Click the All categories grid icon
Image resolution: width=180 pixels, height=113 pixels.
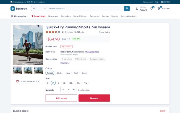tap(12, 16)
